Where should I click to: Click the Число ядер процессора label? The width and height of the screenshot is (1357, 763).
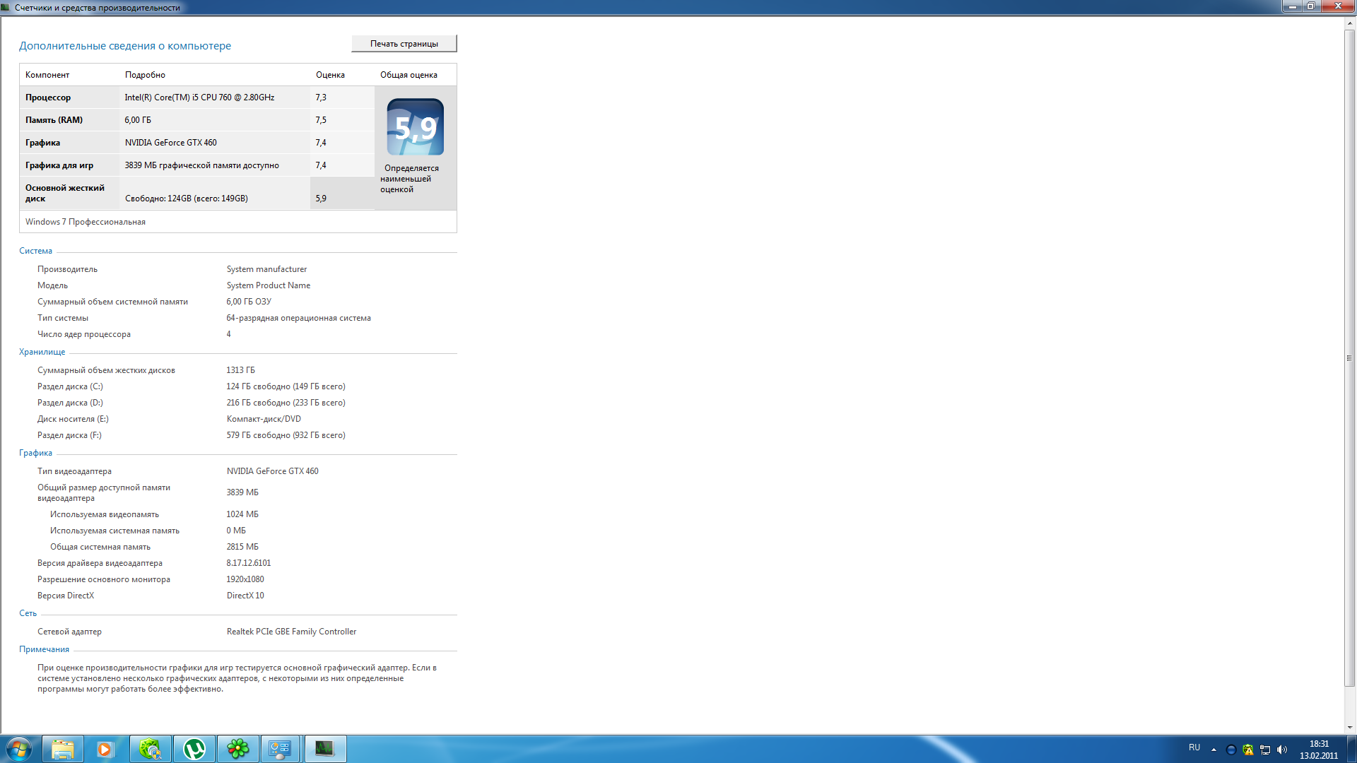coord(84,334)
